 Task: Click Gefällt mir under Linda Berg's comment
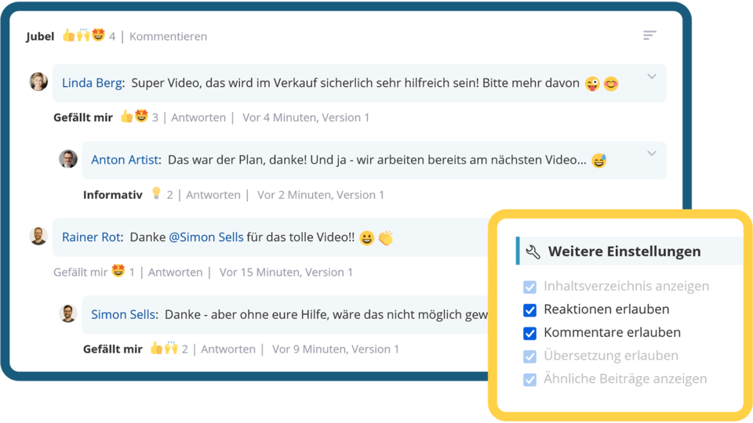click(83, 117)
